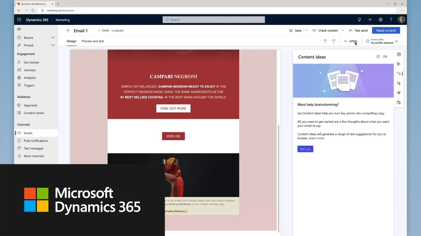421x236 pixels.
Task: Click the help icon in Content ideas panel
Action: coord(378,57)
